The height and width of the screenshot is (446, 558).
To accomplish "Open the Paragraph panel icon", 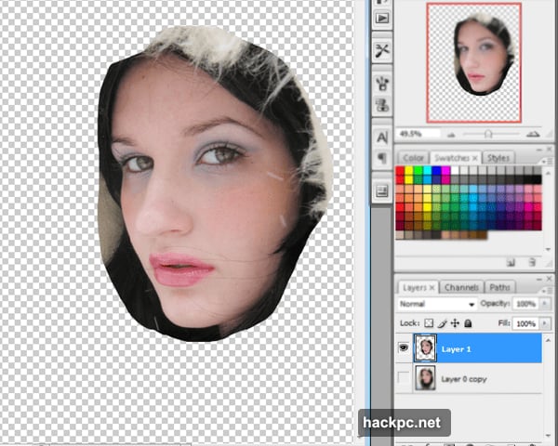I will (x=382, y=158).
